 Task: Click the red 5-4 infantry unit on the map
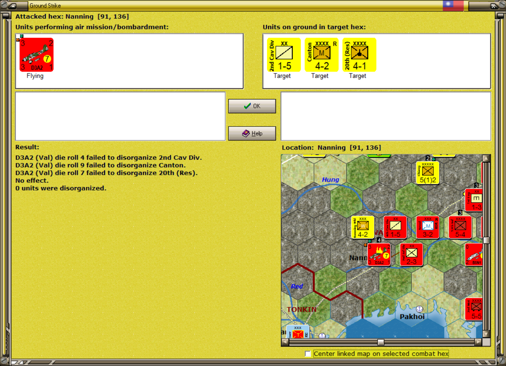pos(460,227)
